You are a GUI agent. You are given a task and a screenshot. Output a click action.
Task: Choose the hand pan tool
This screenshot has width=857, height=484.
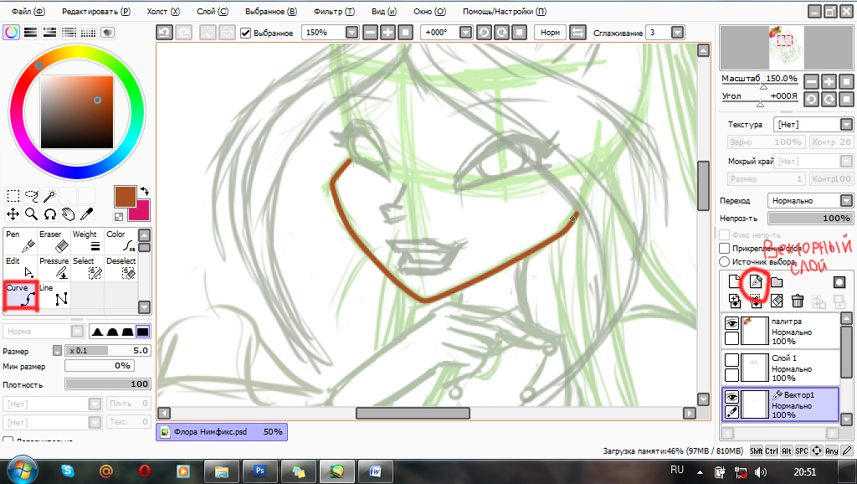coord(69,214)
